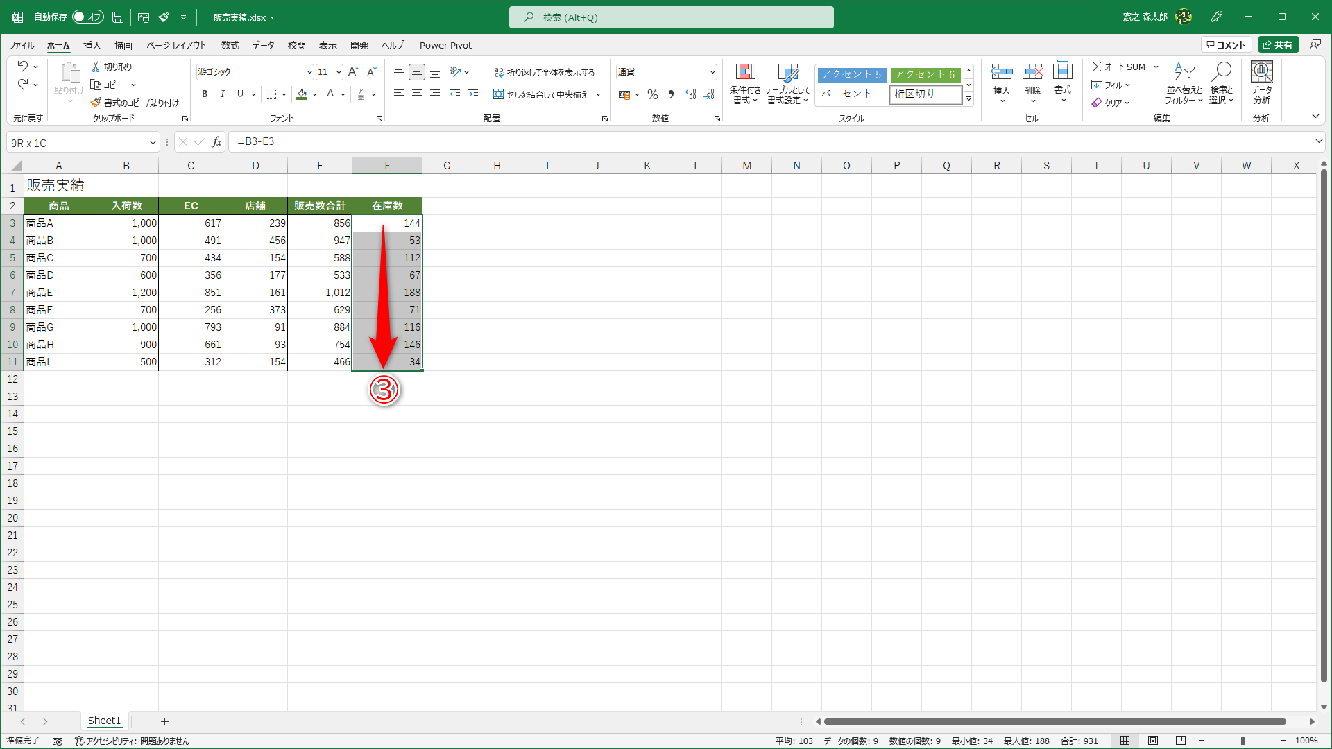Click the Format as Table icon
Image resolution: width=1332 pixels, height=749 pixels.
tap(787, 72)
